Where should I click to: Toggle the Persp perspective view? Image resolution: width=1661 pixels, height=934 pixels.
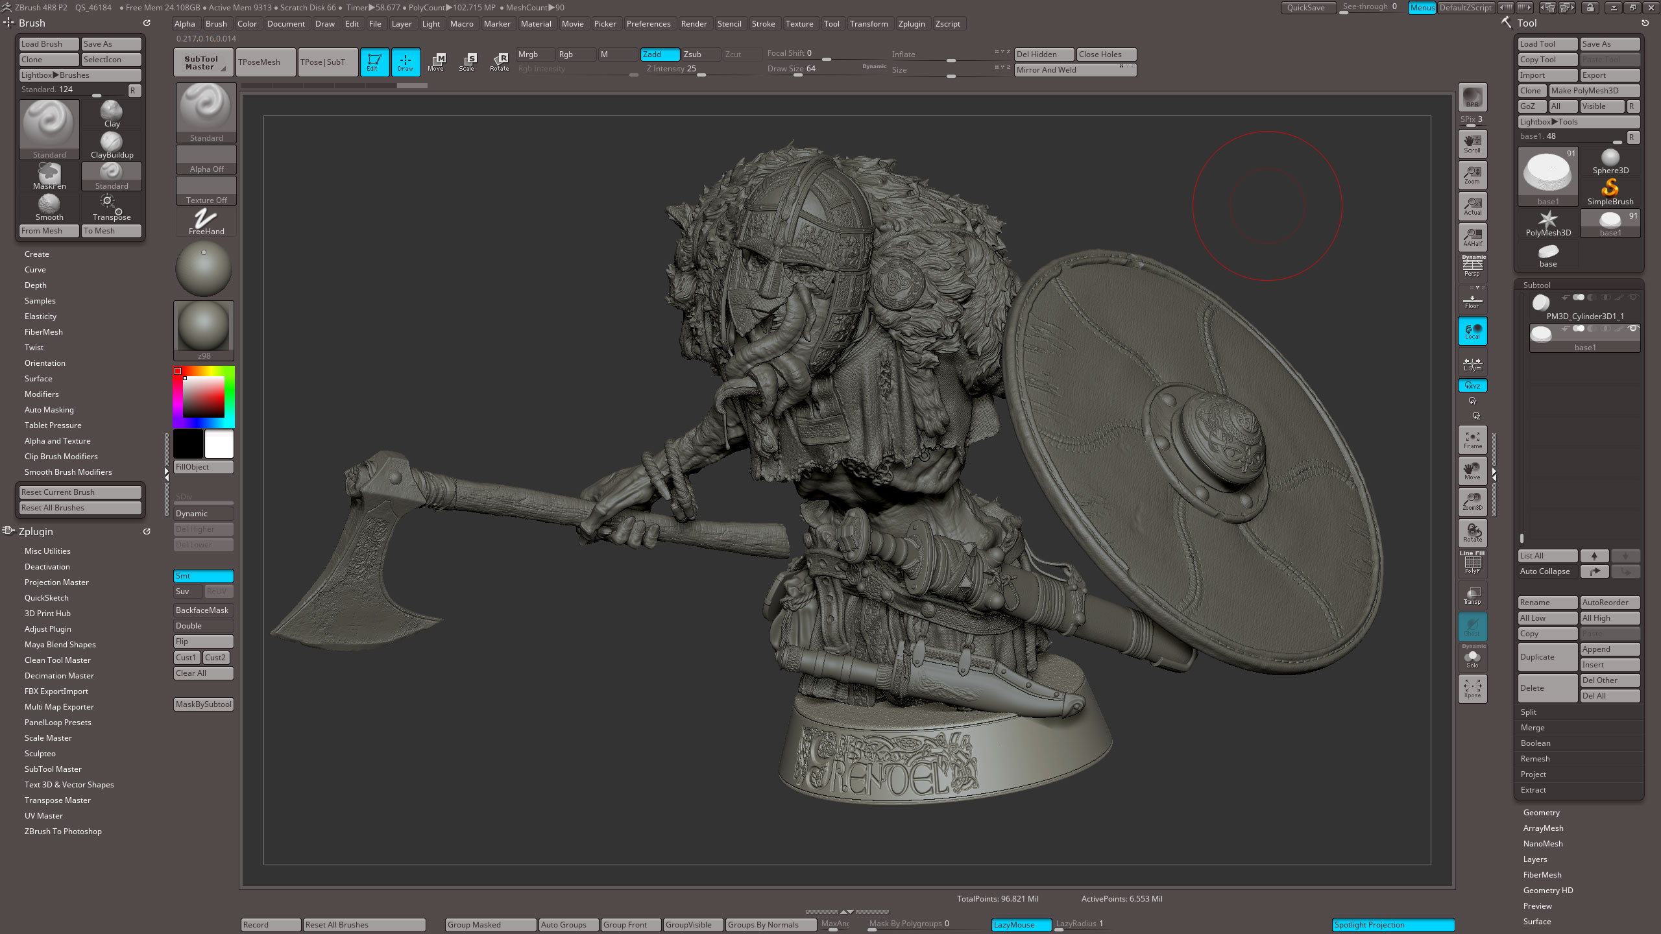click(x=1472, y=267)
